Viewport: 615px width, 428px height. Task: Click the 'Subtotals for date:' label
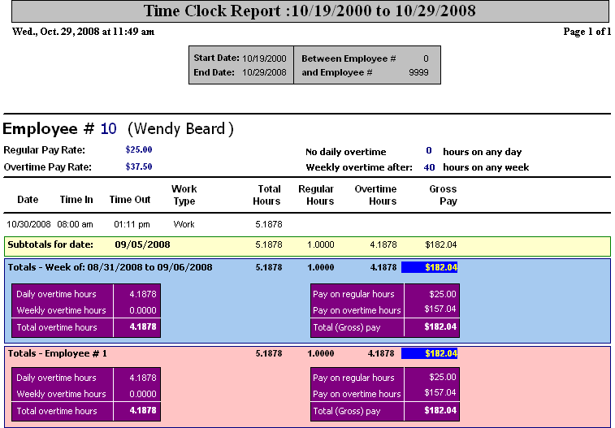point(50,244)
